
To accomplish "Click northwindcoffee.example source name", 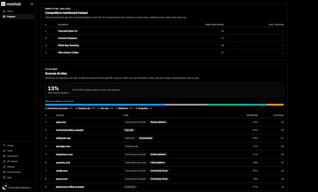I will 70,130.
